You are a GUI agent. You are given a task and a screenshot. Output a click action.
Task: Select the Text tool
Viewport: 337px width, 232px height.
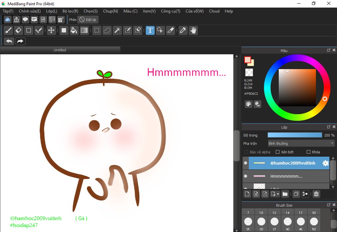(150, 30)
